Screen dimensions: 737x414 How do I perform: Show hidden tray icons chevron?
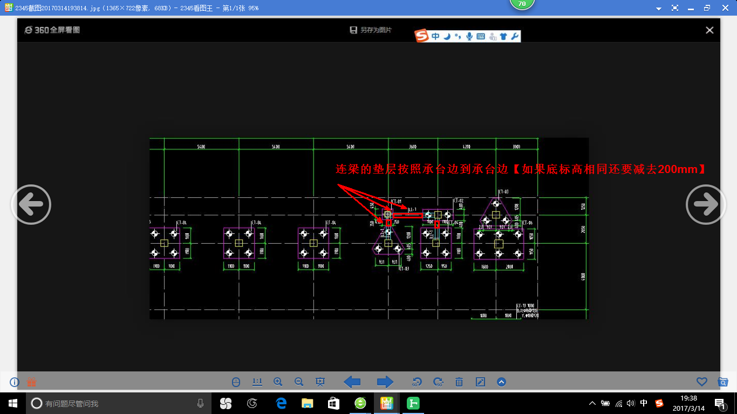[592, 403]
